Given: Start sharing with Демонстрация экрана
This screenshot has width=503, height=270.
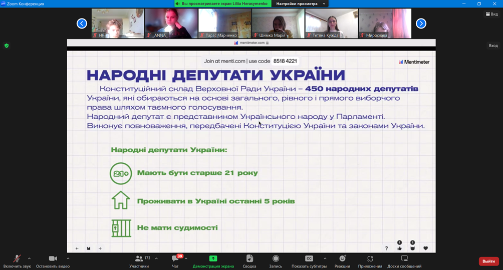Looking at the screenshot, I should point(213,260).
